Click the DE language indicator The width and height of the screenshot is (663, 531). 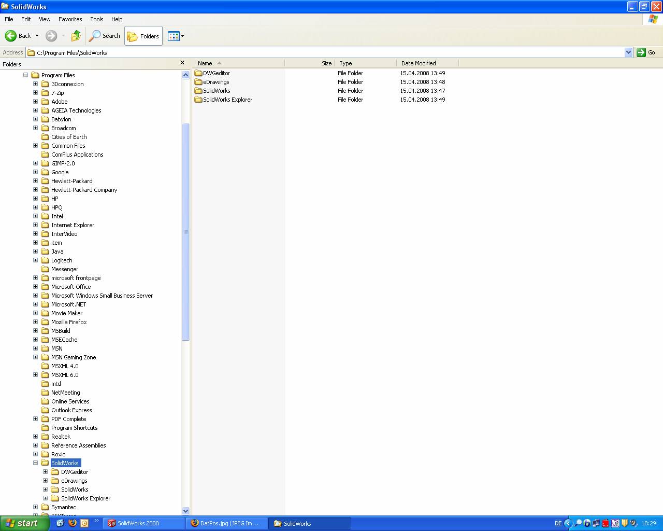point(558,523)
